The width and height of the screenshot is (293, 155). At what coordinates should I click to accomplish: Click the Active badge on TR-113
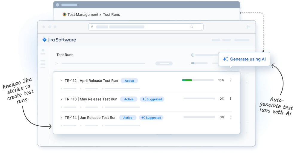(129, 99)
